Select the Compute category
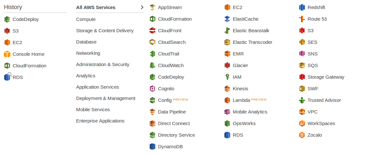 86,19
